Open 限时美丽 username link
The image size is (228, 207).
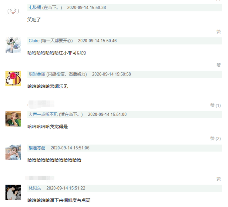pyautogui.click(x=37, y=74)
